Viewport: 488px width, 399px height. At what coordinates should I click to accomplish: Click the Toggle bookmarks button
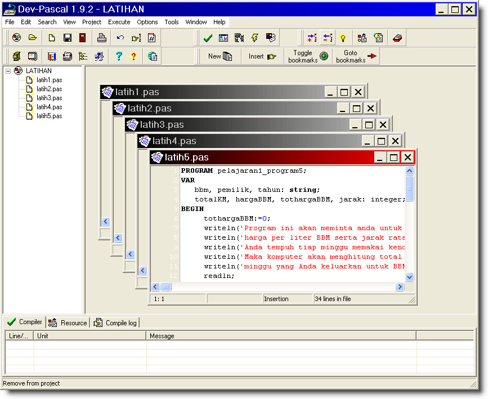coord(308,56)
